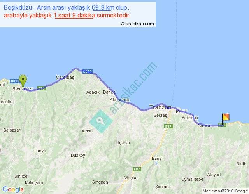Click the green start marker at Beşikdüzü
Image resolution: width=249 pixels, height=194 pixels.
point(23,81)
